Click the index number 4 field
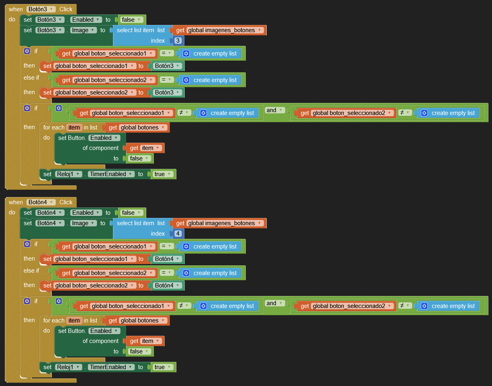492x386 pixels. [178, 234]
